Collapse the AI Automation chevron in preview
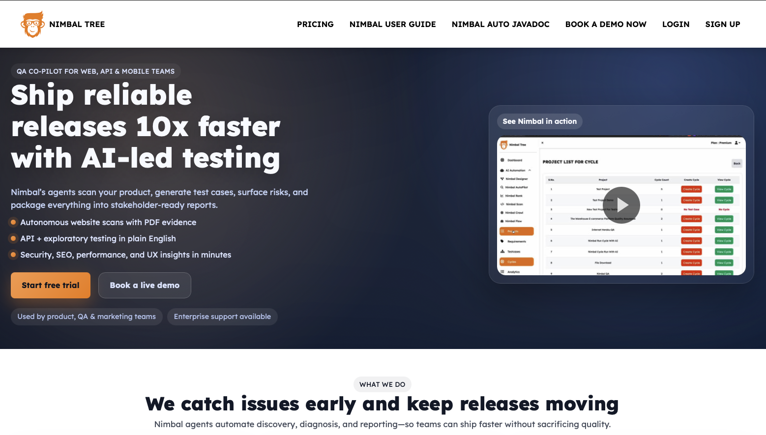This screenshot has width=766, height=435. [530, 171]
